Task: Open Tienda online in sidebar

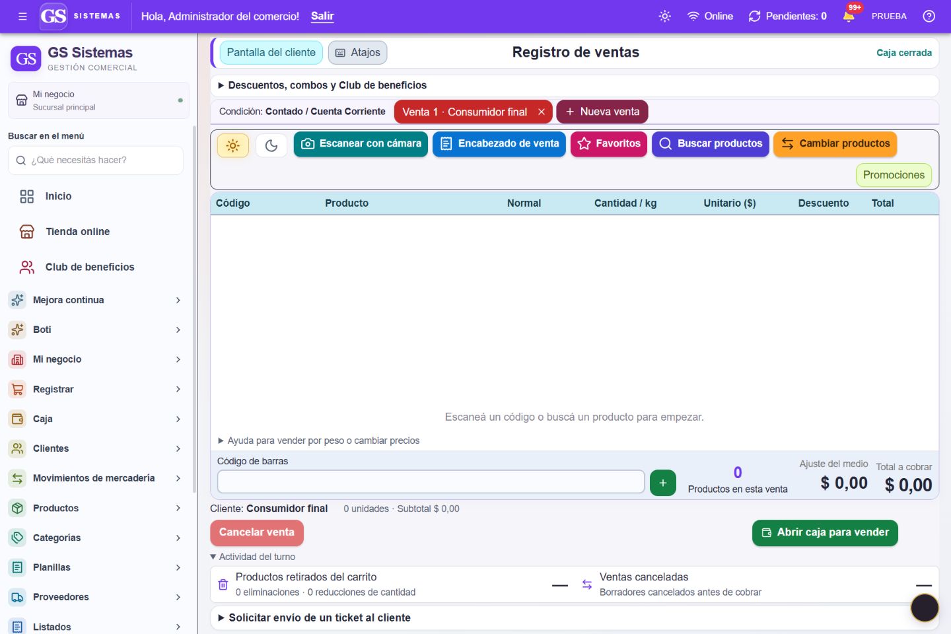Action: tap(97, 232)
